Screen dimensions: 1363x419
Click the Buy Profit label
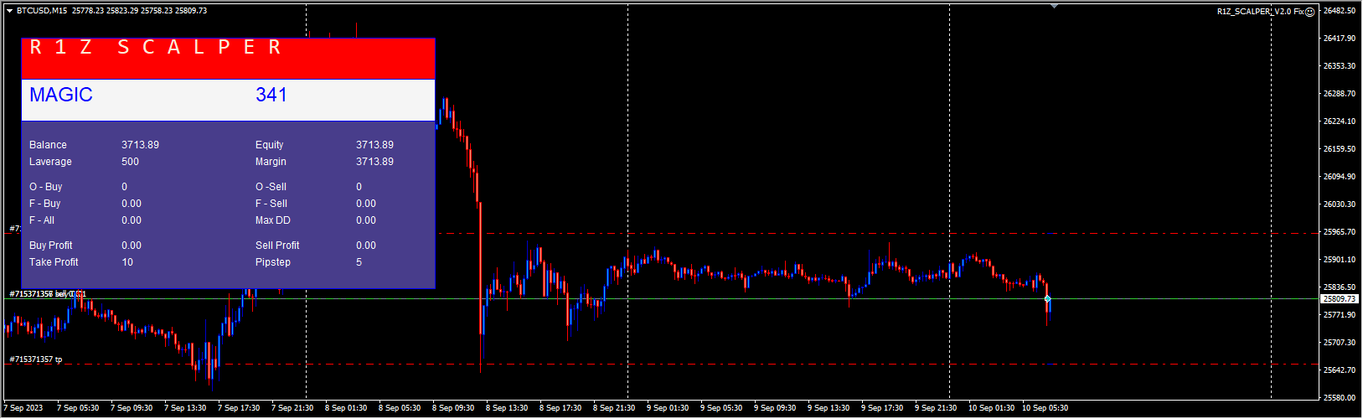51,246
